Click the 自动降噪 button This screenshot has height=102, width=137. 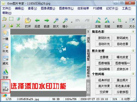[104, 69]
